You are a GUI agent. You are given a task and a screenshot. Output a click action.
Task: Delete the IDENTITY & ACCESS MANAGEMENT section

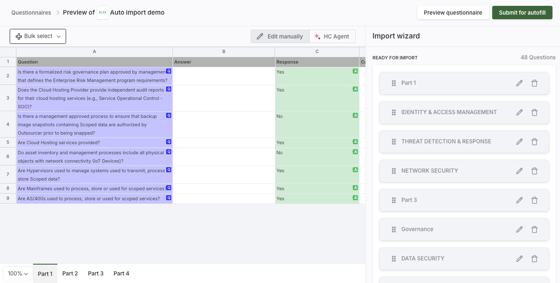[534, 112]
